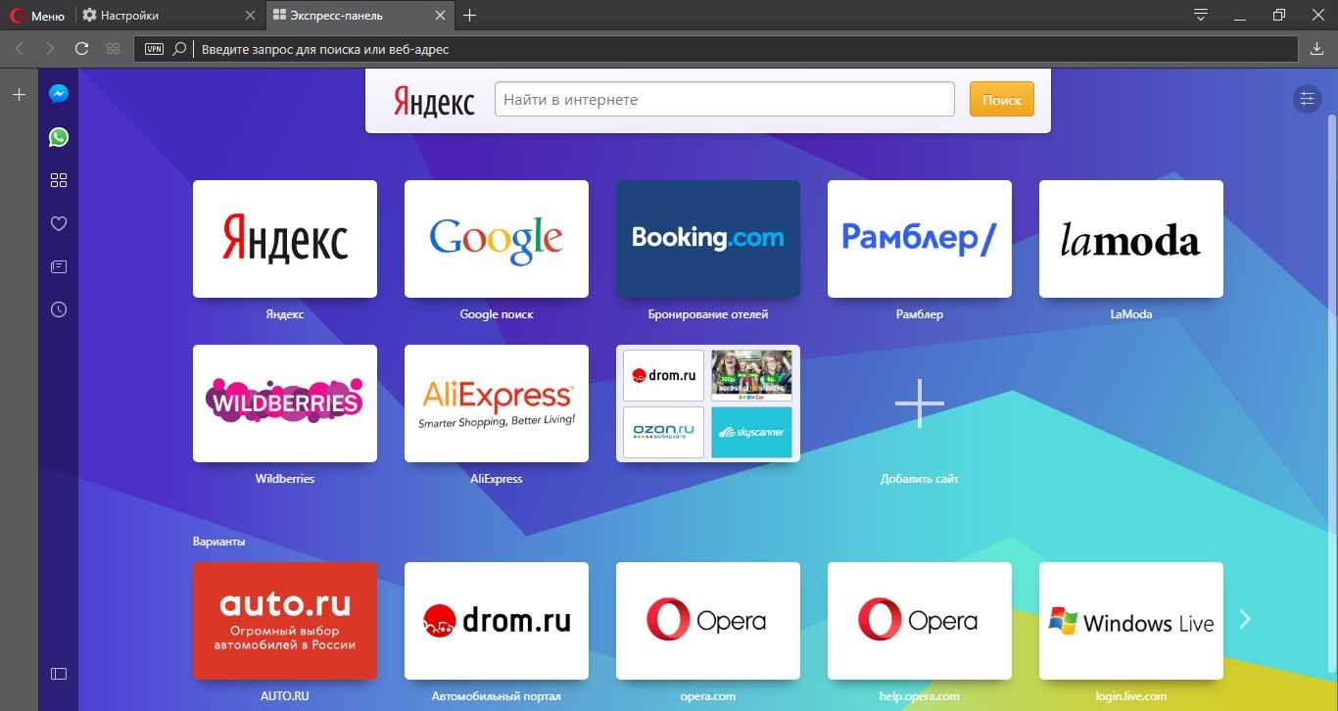Open Facebook Messenger in sidebar
1338x711 pixels.
(59, 94)
